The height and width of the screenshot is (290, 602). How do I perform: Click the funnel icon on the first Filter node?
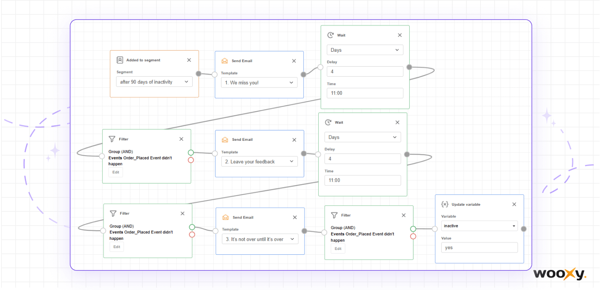coord(112,139)
